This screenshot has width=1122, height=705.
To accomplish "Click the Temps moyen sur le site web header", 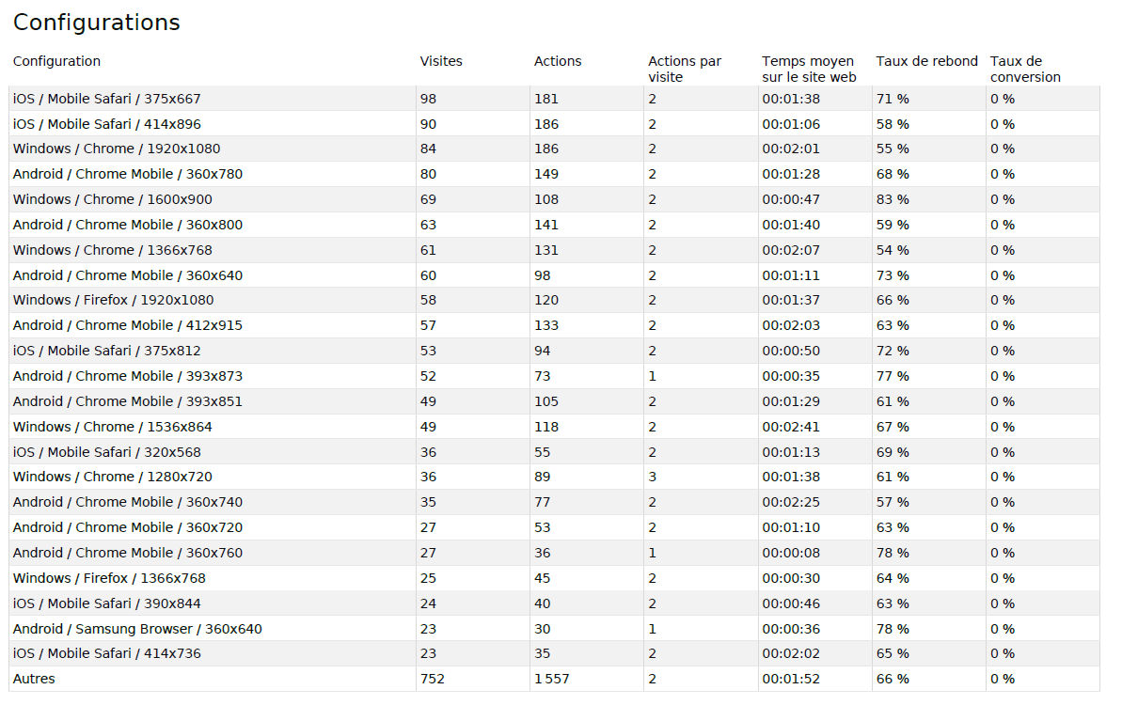I will [x=809, y=69].
